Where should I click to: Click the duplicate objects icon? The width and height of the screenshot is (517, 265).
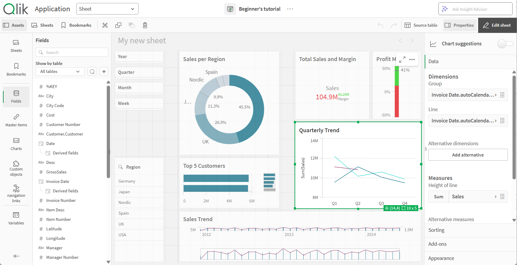point(118,25)
